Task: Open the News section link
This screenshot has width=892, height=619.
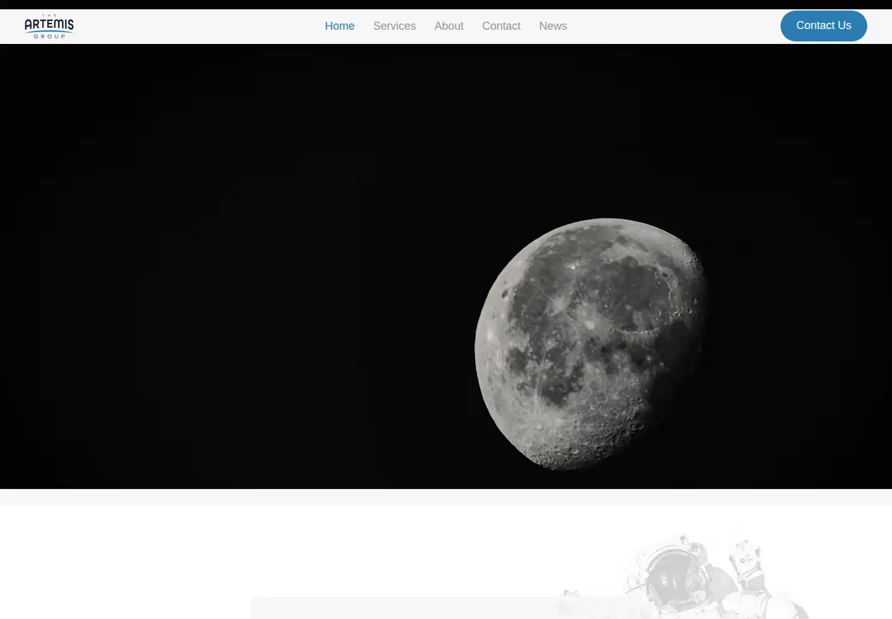Action: point(553,26)
